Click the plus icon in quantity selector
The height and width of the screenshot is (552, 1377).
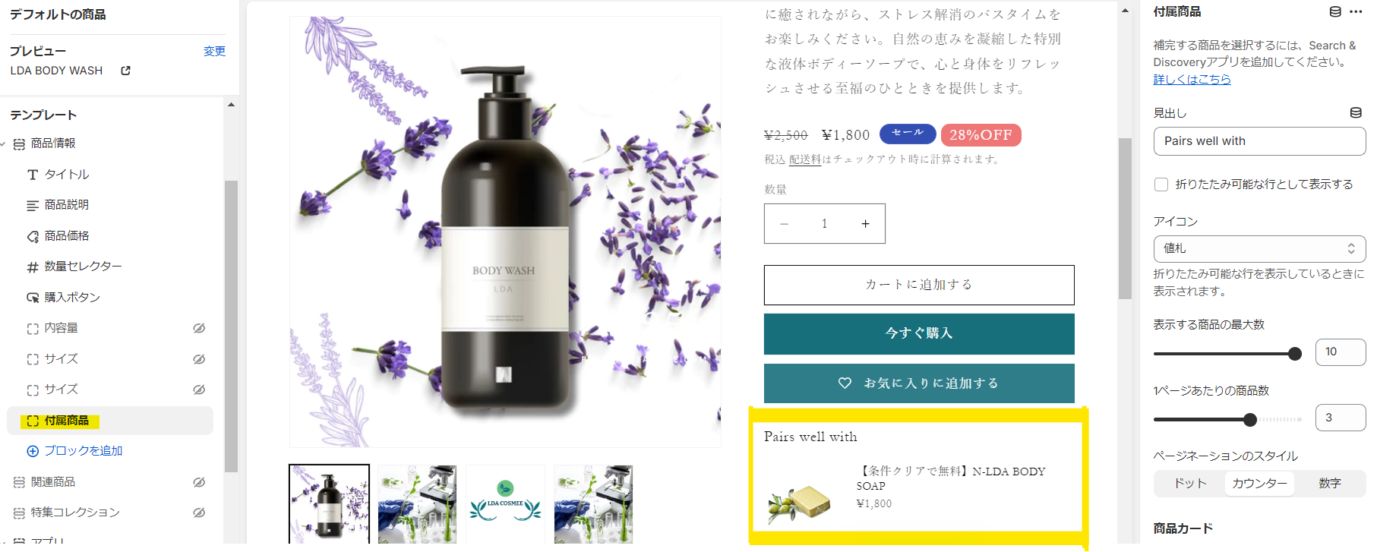pos(865,223)
